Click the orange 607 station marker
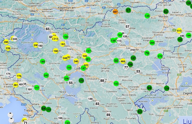 pyautogui.click(x=115, y=12)
